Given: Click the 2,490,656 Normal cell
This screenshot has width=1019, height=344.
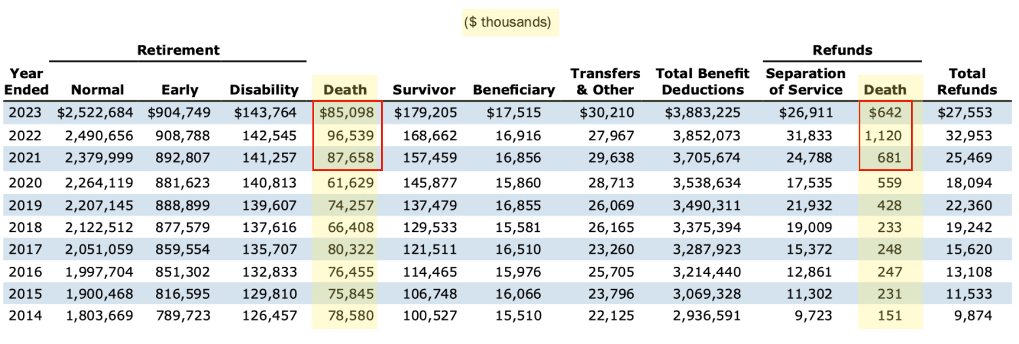Looking at the screenshot, I should (99, 136).
